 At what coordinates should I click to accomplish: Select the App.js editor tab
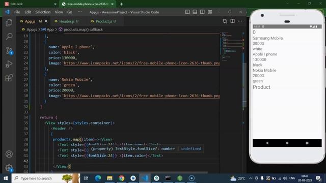[x=30, y=21]
